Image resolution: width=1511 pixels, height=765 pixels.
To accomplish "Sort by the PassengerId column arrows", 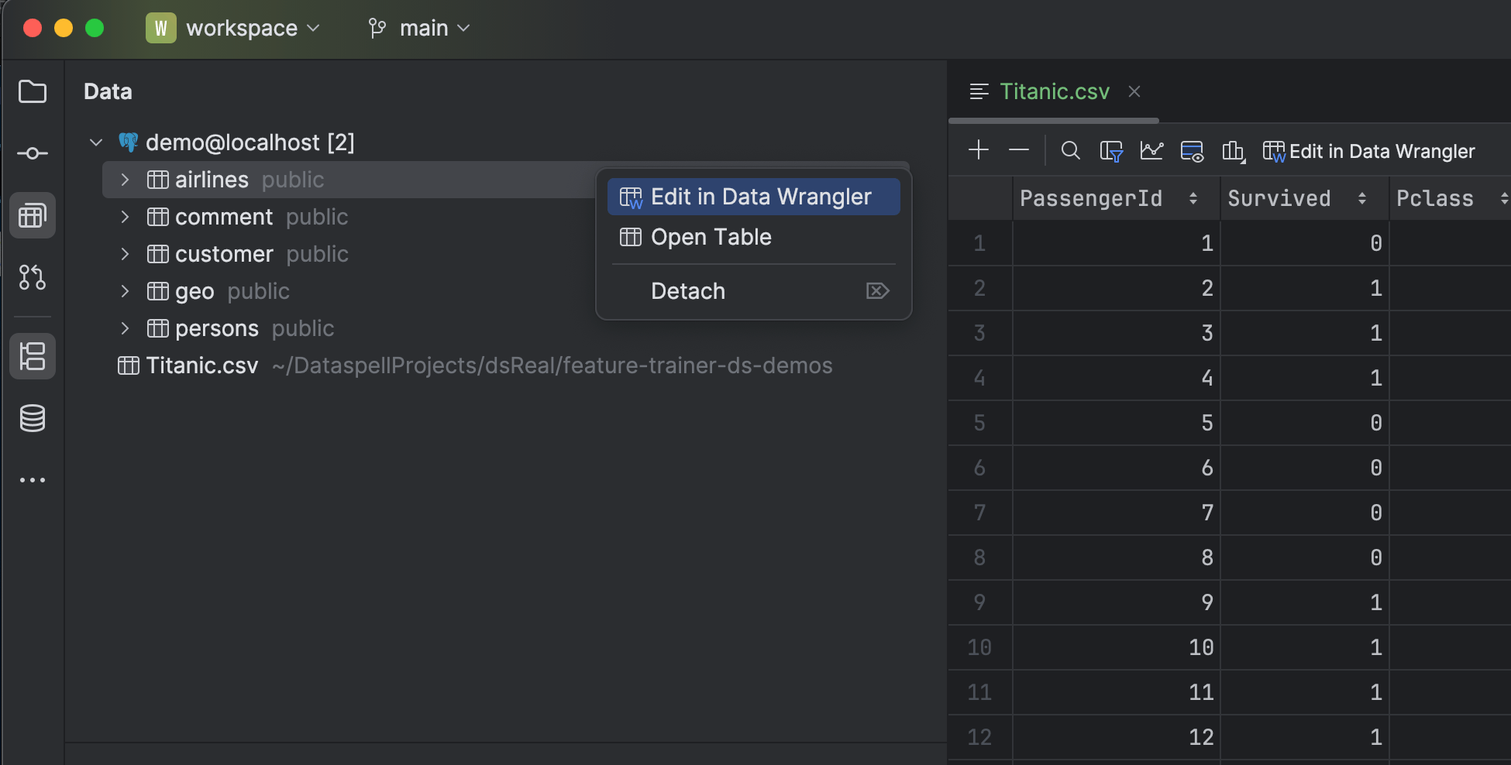I will pos(1193,199).
